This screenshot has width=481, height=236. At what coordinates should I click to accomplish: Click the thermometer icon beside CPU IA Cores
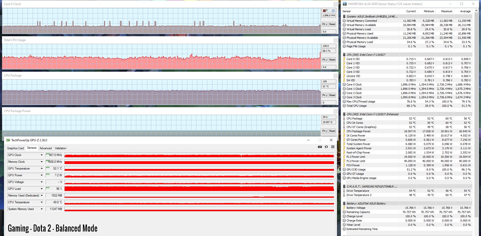[344, 123]
